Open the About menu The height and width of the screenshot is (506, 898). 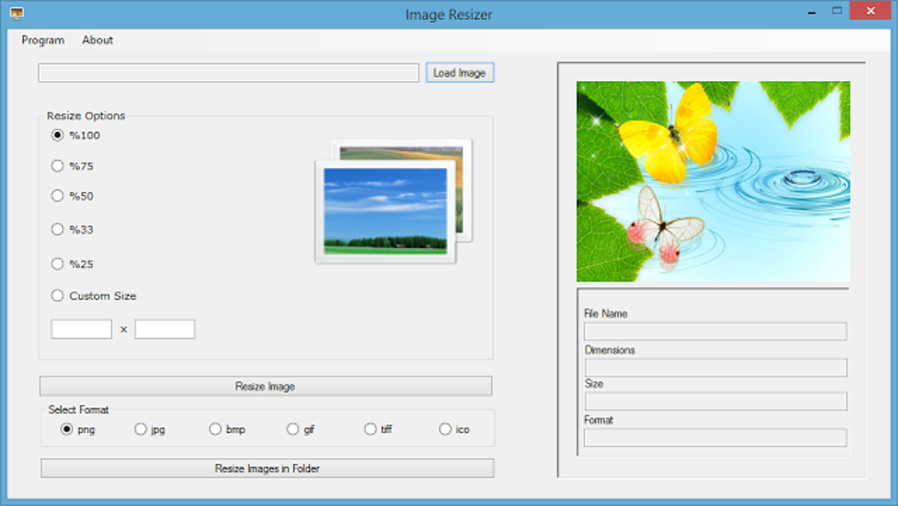coord(98,40)
